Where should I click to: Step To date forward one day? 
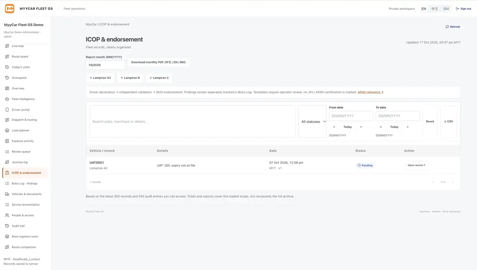coord(408,127)
